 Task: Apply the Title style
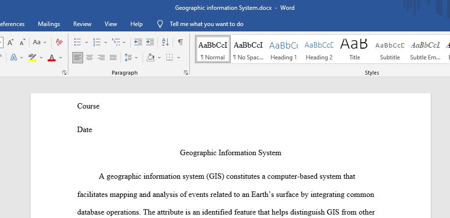click(x=355, y=49)
